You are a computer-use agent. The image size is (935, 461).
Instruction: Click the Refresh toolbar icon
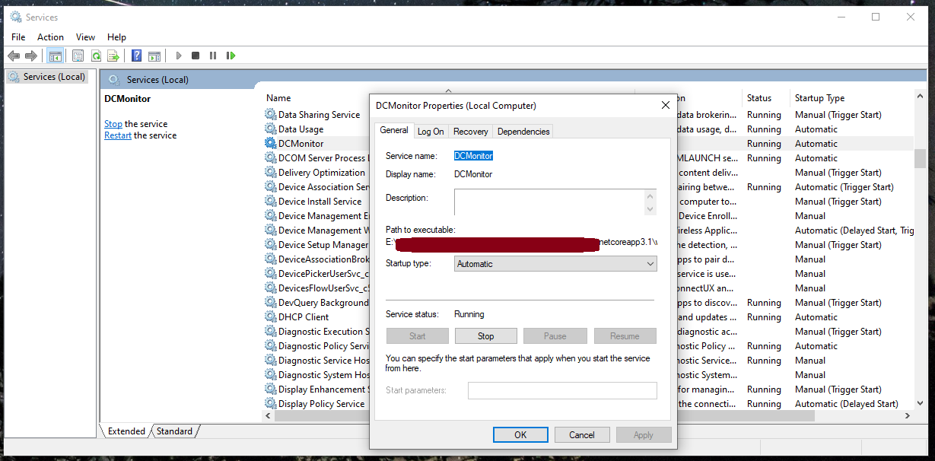(x=96, y=56)
